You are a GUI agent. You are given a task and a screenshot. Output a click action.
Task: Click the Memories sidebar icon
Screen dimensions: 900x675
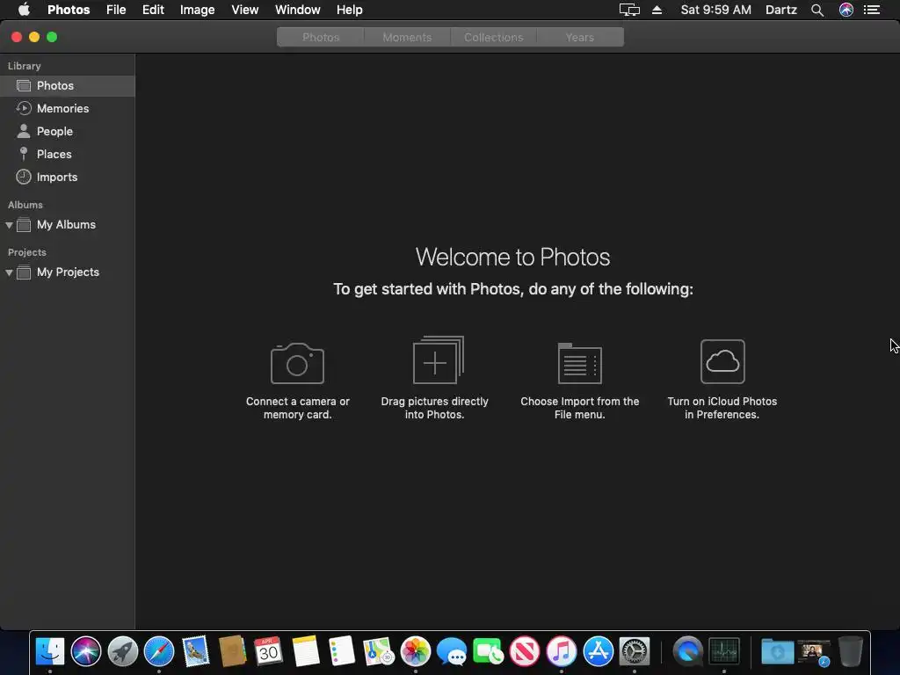click(x=24, y=108)
